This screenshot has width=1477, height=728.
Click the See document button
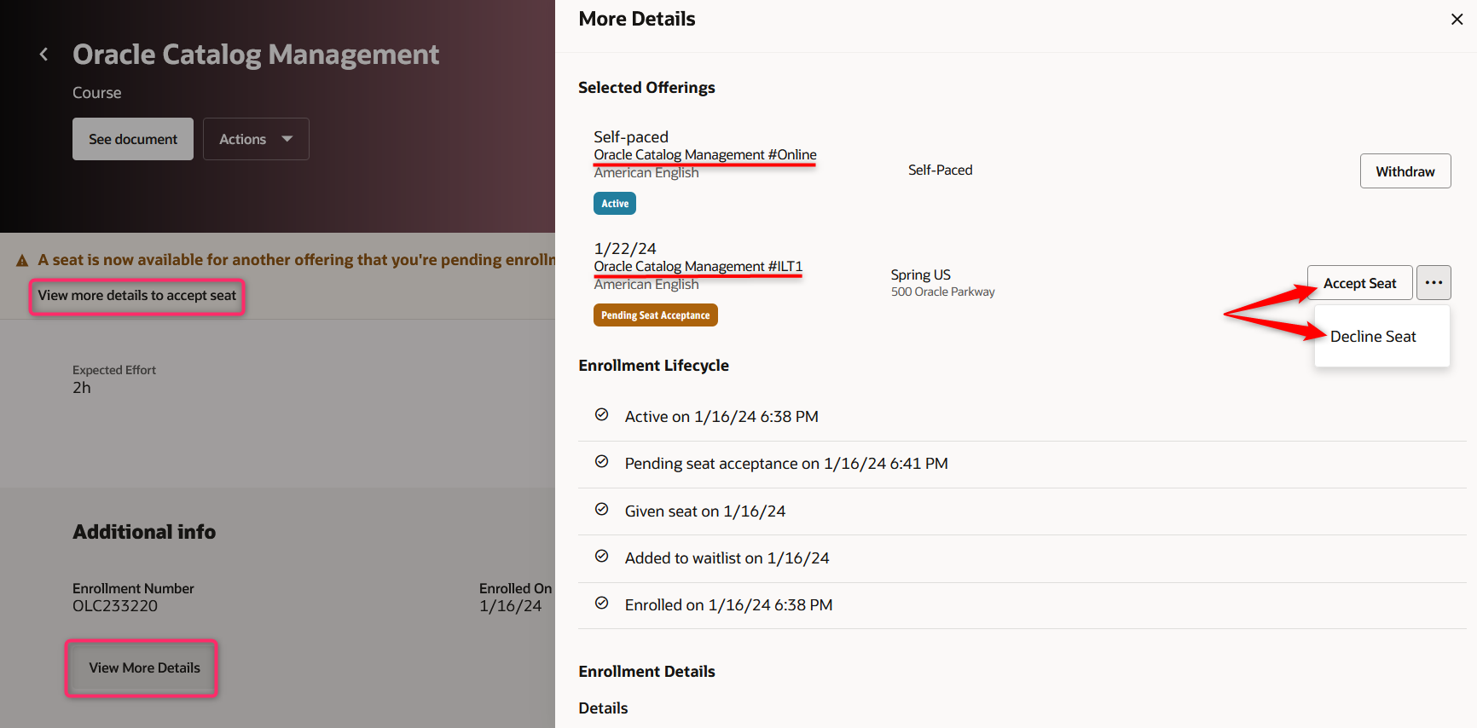point(133,139)
